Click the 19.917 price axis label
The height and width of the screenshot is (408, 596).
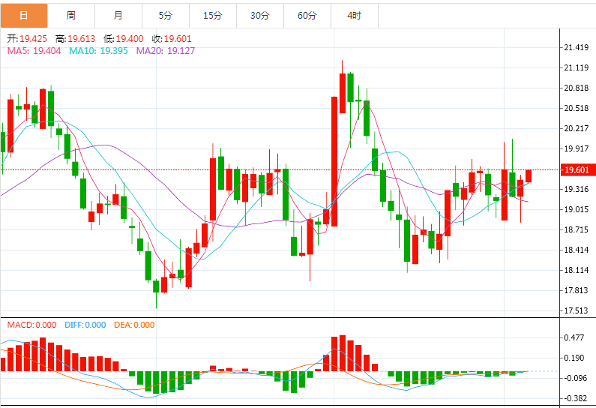(577, 148)
